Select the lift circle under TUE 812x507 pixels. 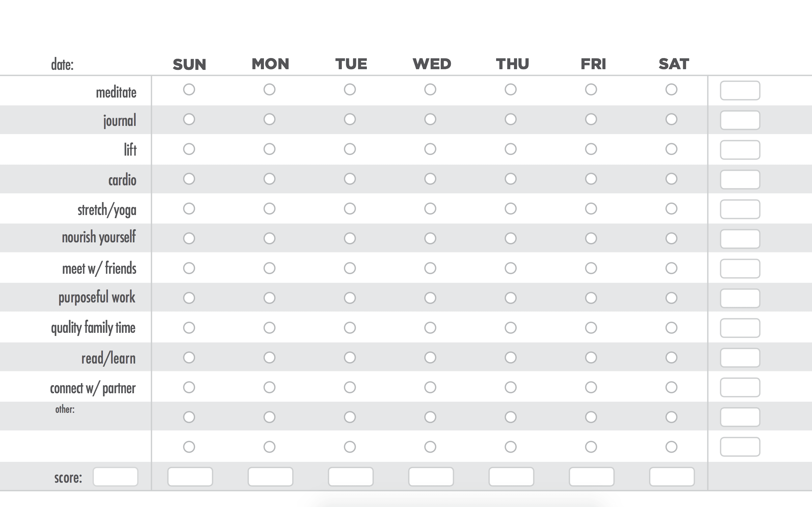350,149
